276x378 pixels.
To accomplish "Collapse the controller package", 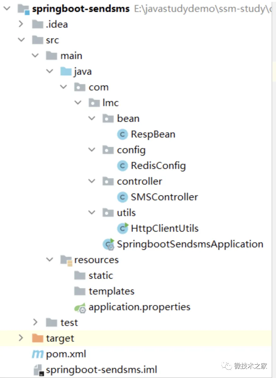I will (x=92, y=181).
